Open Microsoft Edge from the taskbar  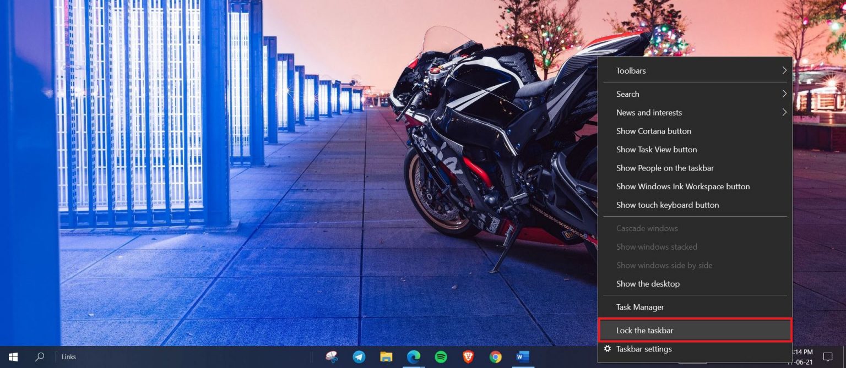point(413,356)
